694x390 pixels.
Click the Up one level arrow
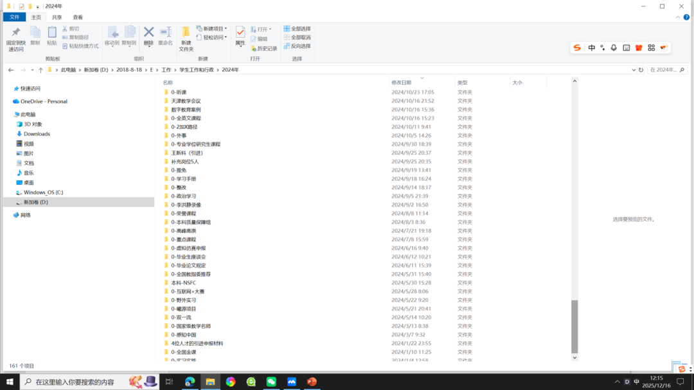(x=40, y=70)
